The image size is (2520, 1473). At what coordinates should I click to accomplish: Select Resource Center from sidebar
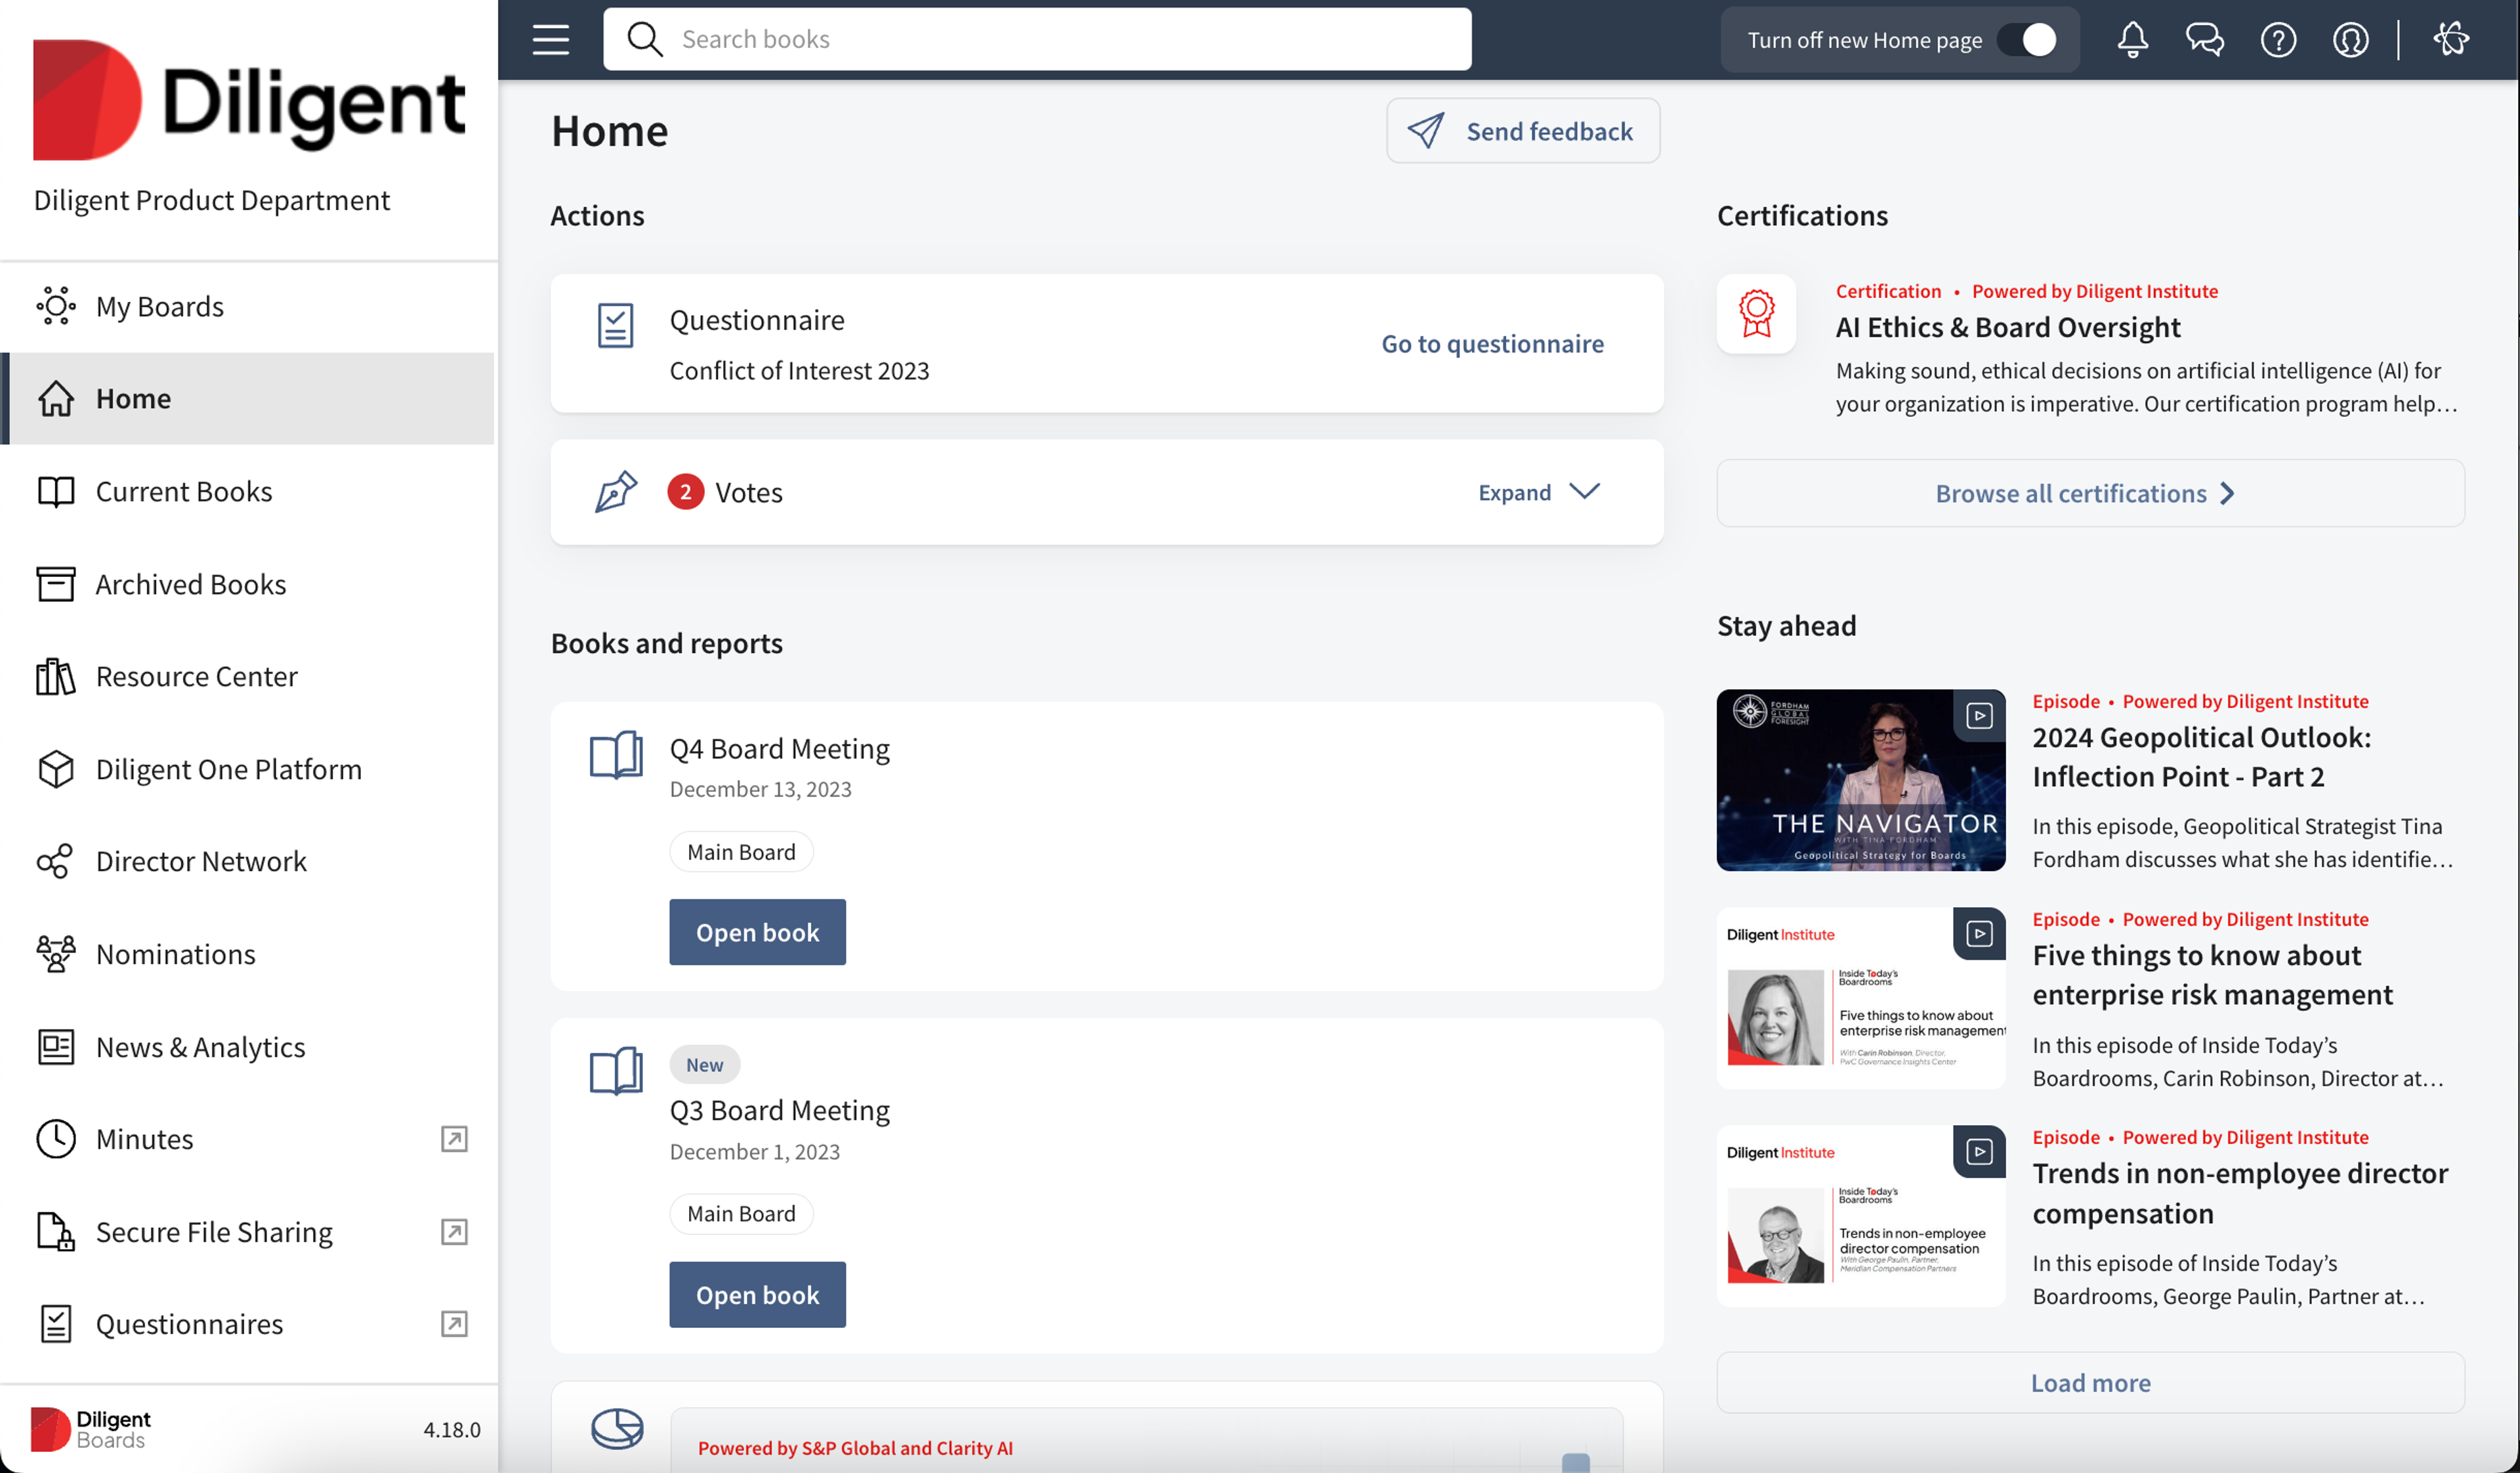coord(196,676)
